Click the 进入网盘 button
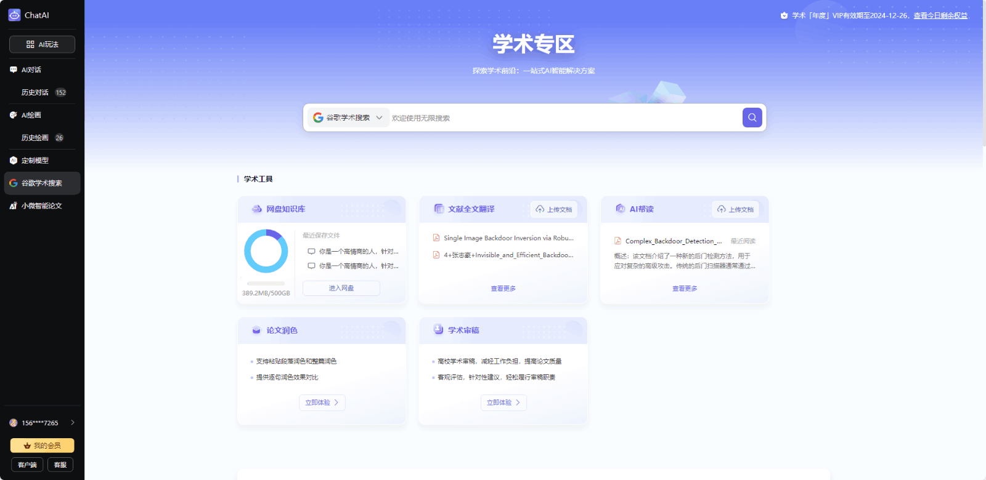 click(x=341, y=288)
